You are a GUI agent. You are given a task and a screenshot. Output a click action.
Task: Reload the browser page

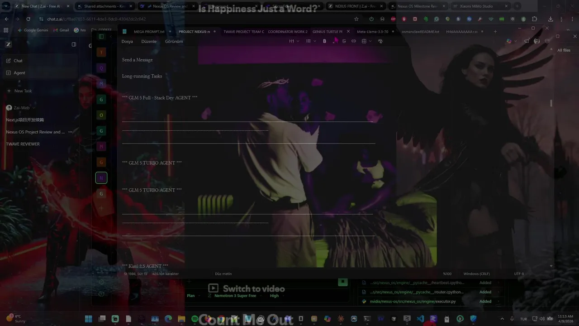pyautogui.click(x=28, y=19)
